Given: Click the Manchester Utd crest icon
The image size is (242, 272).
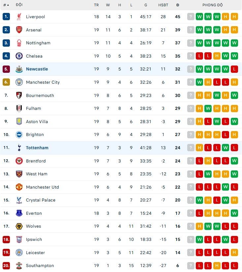Looking at the screenshot, I should pos(19,187).
